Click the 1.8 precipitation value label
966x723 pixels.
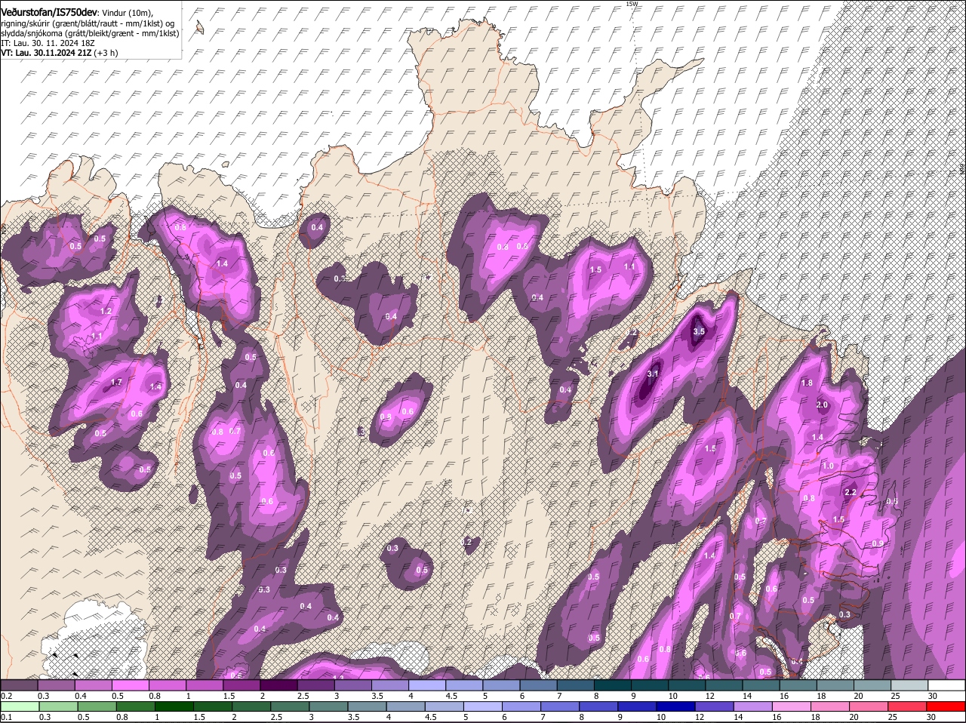point(806,383)
